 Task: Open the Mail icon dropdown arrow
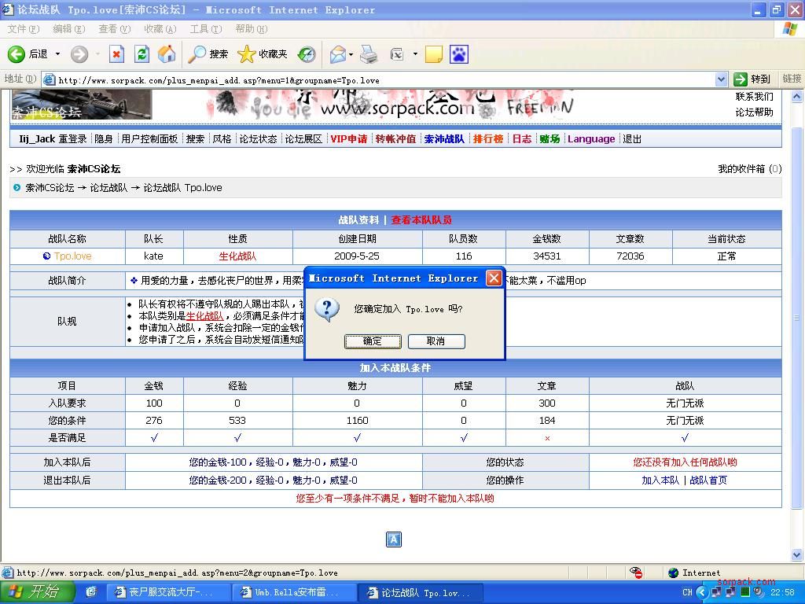pos(351,54)
